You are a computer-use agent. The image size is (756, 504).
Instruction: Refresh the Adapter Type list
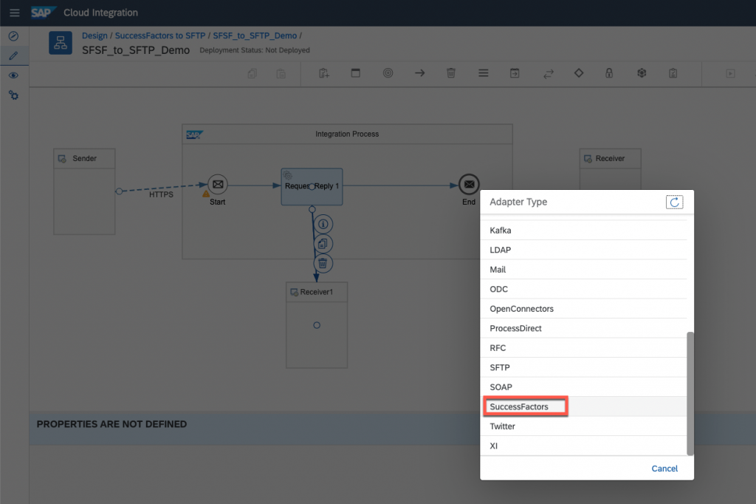(675, 202)
